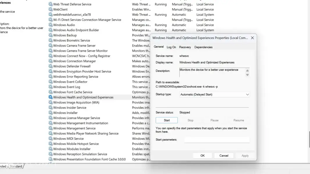Click the service name value whesvc

(x=184, y=56)
